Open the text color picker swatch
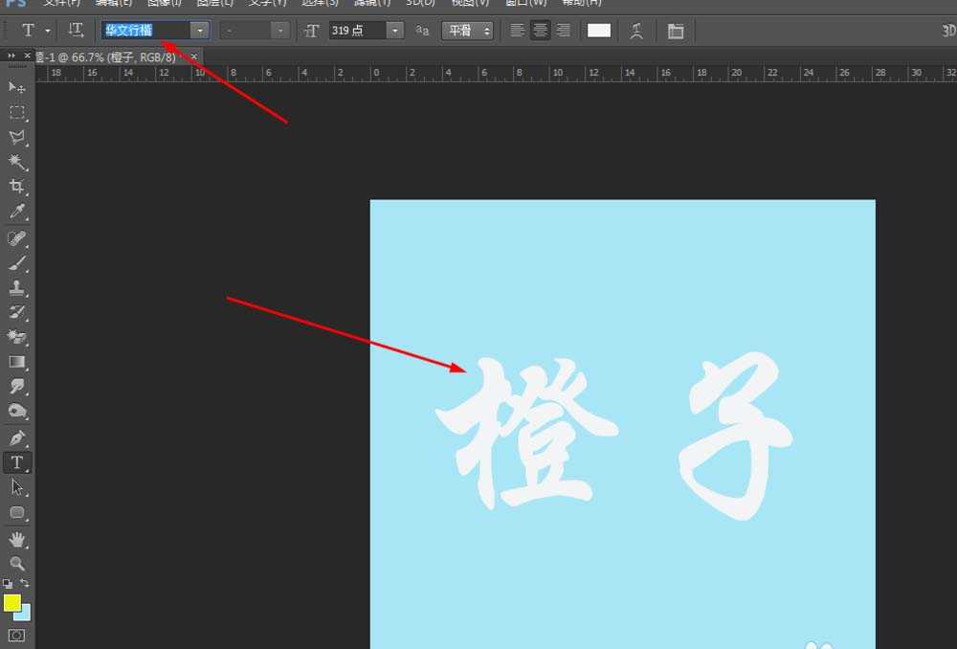This screenshot has width=957, height=649. 599,31
